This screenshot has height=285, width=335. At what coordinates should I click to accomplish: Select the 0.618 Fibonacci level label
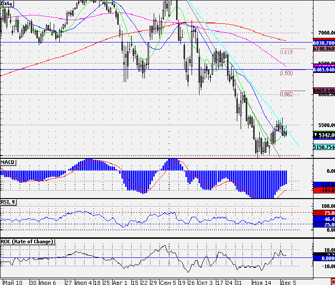coord(286,52)
